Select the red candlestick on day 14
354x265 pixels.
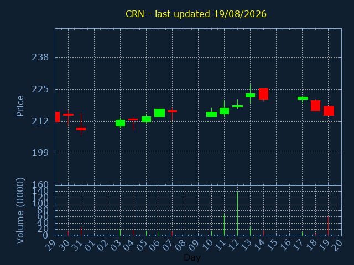263,94
